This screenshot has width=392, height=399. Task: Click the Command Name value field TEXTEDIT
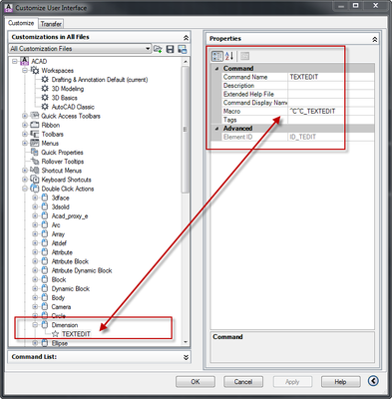[x=331, y=77]
